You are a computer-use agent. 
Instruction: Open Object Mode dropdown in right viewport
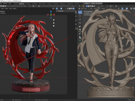(84, 8)
